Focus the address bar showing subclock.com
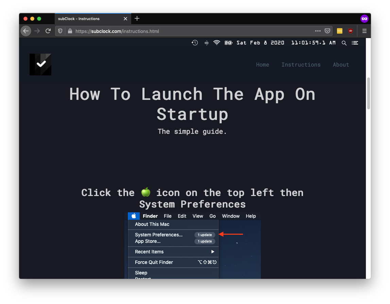The image size is (390, 304). pos(194,31)
